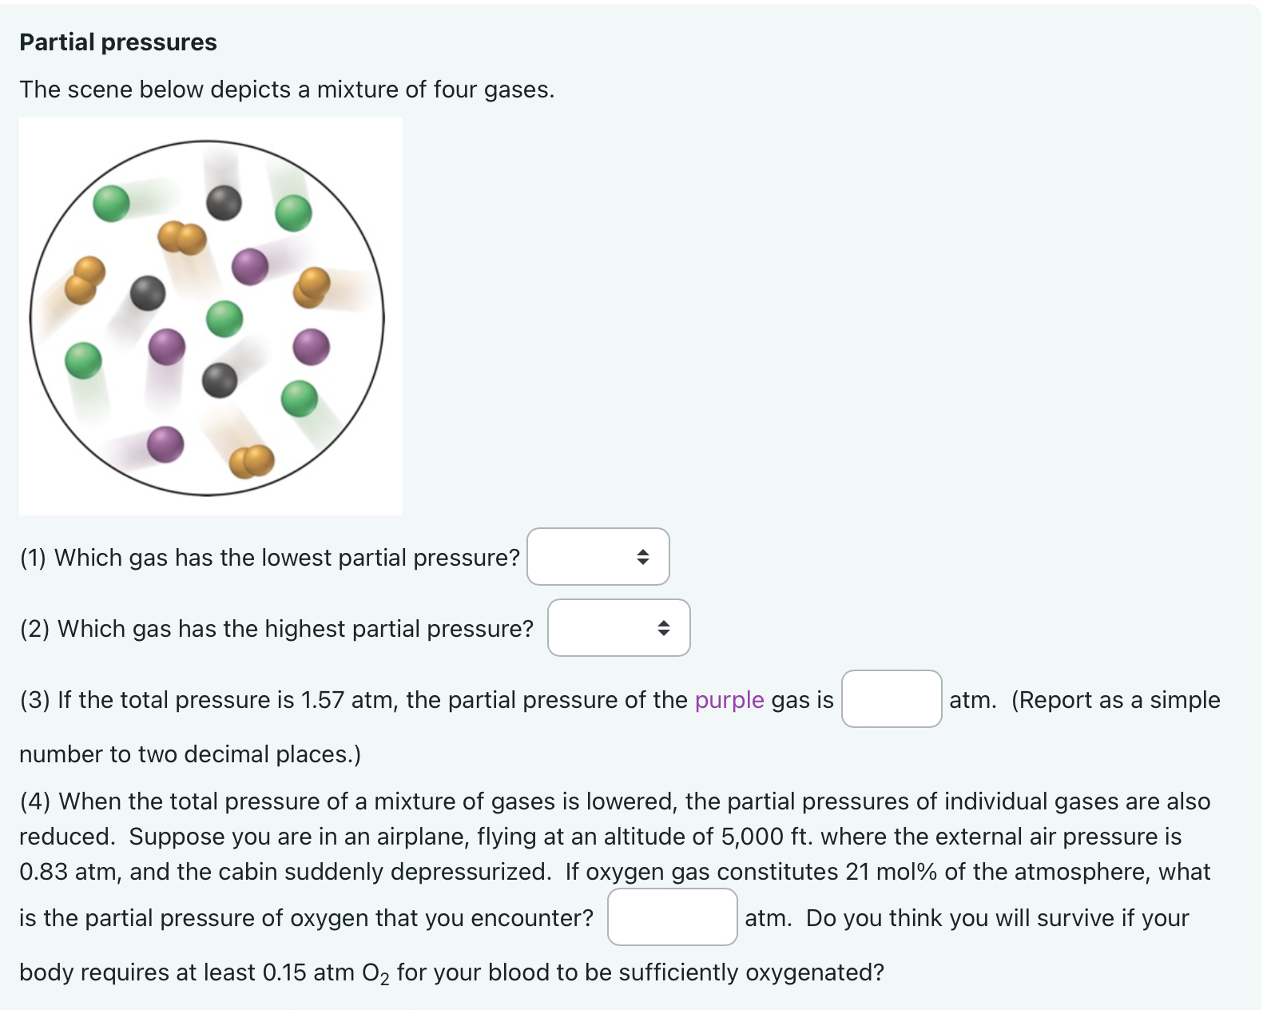This screenshot has height=1010, width=1275.
Task: Select the lowest black gas sphere
Action: [220, 380]
